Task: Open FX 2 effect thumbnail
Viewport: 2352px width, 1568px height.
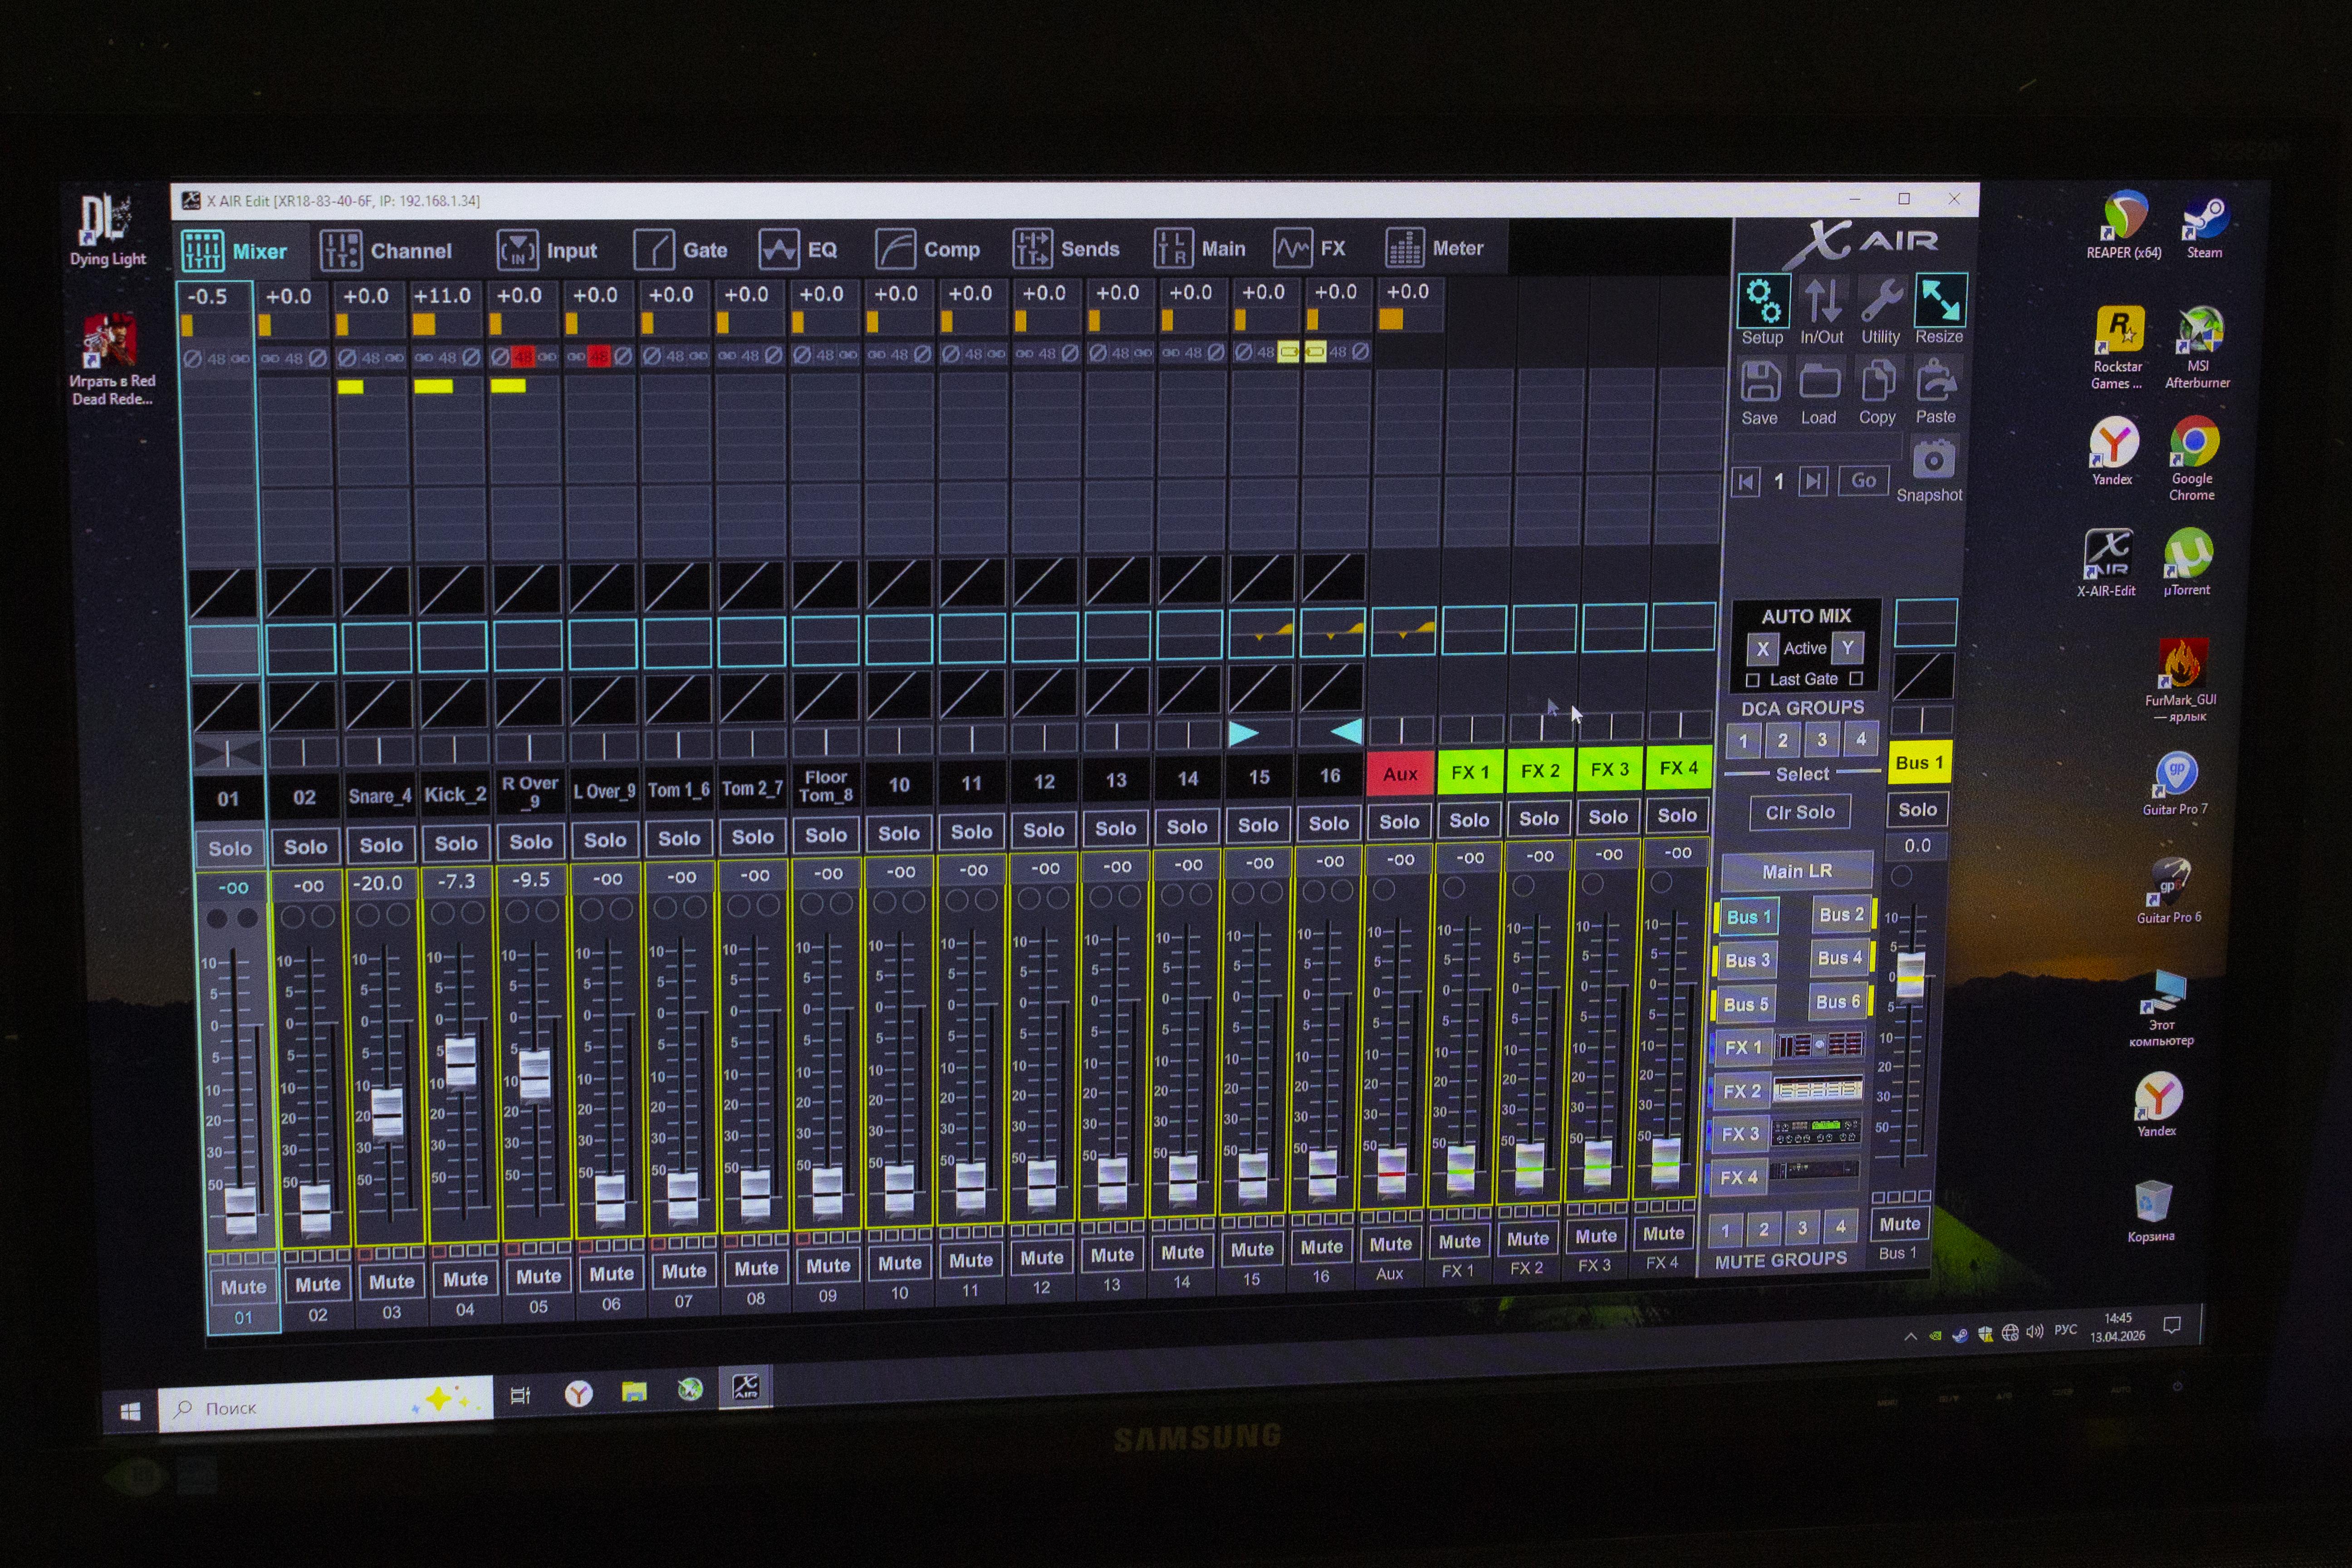Action: pyautogui.click(x=1818, y=1089)
